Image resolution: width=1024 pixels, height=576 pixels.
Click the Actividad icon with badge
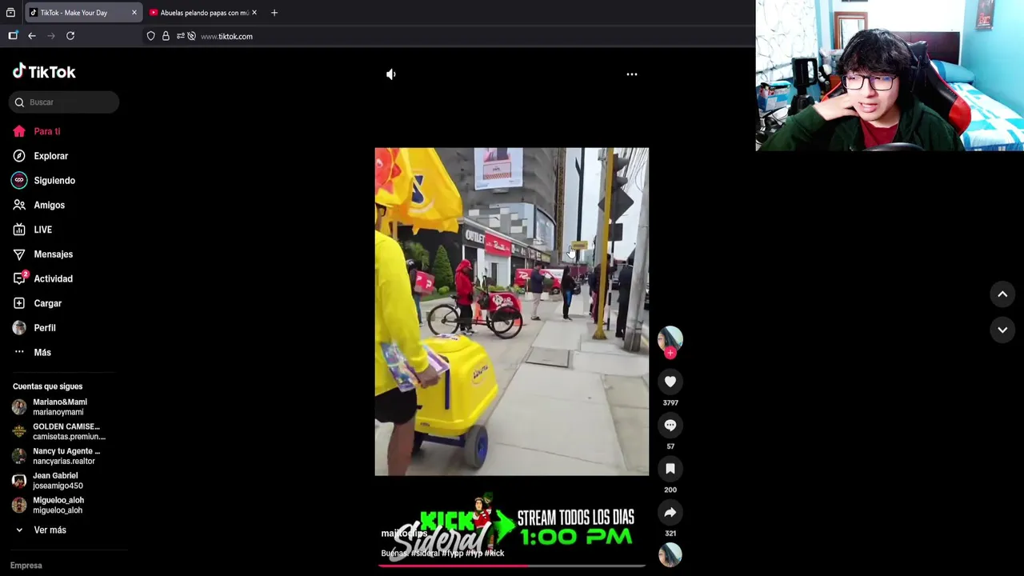(x=20, y=278)
